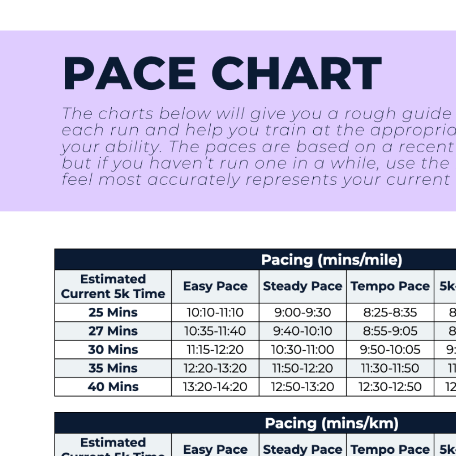Click Estimated Current 5k Time in mins/mile table
Viewport: 456px width, 456px height.
[113, 286]
